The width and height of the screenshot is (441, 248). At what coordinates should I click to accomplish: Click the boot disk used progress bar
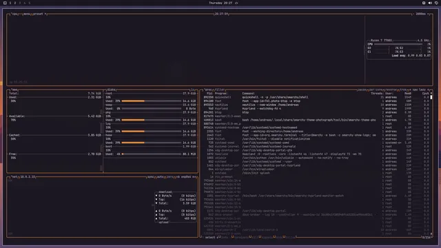pos(152,154)
